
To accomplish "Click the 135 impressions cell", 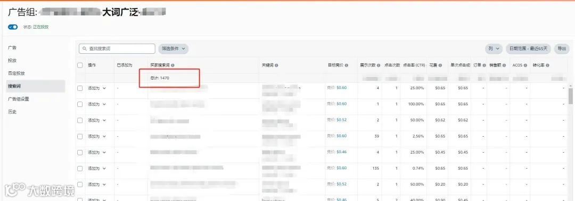I will (x=375, y=169).
